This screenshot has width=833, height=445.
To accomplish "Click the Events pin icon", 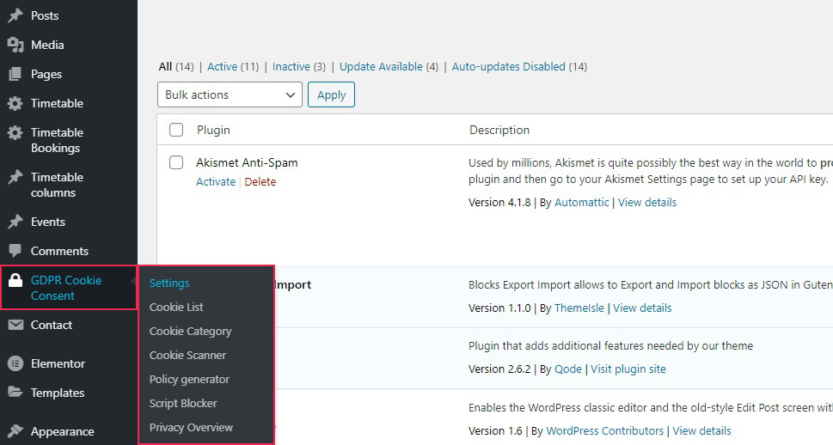I will click(15, 222).
